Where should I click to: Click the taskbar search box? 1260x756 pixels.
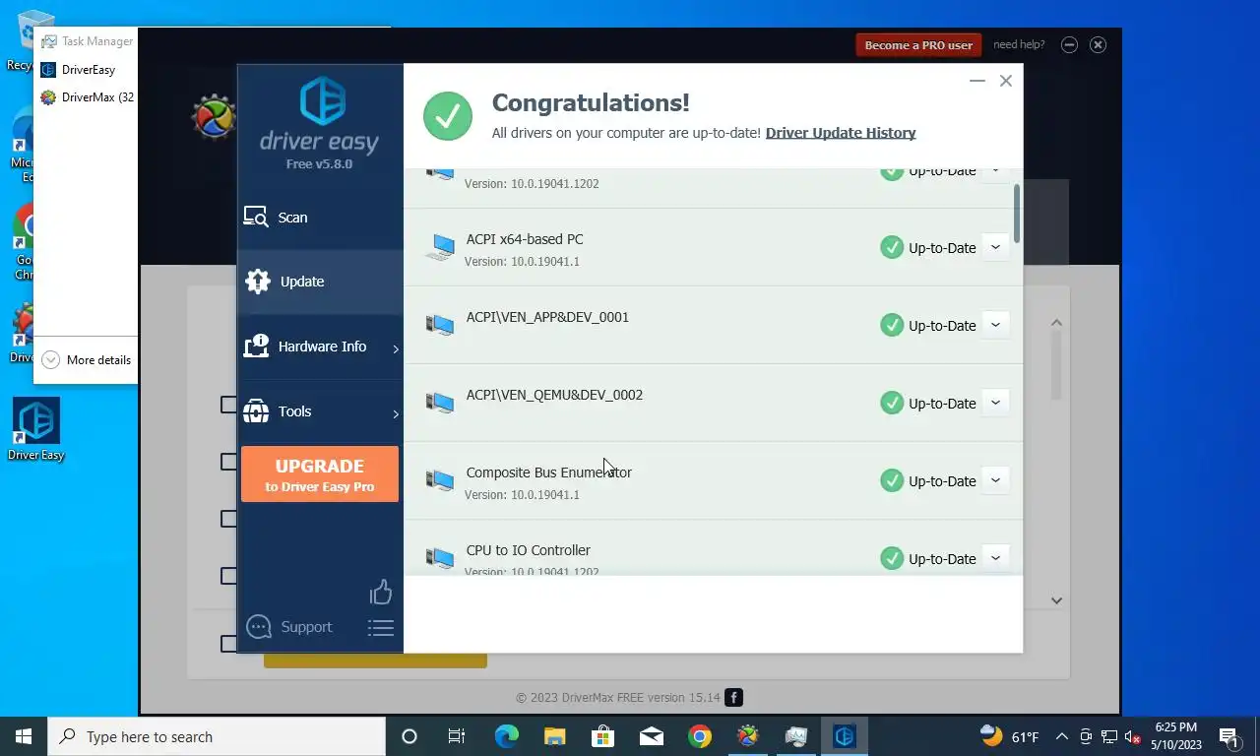pos(217,736)
